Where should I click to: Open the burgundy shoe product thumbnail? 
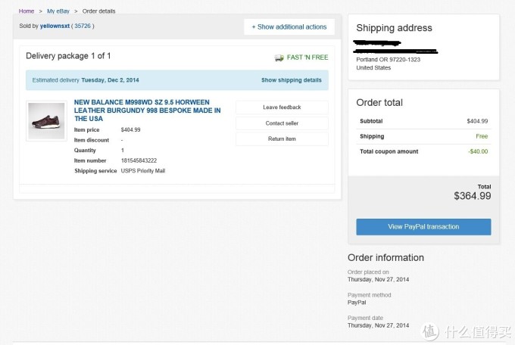46,121
